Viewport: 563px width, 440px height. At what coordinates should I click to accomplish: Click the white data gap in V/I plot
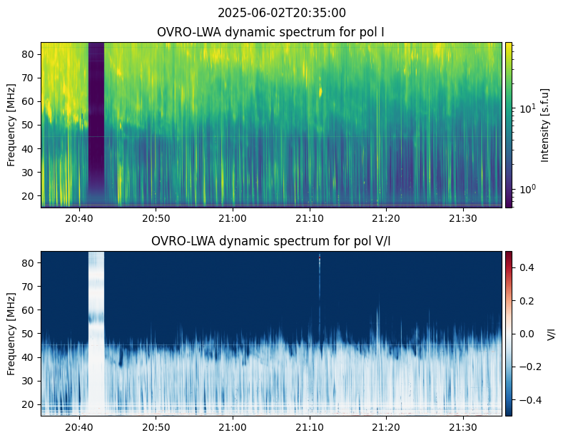tap(96, 333)
